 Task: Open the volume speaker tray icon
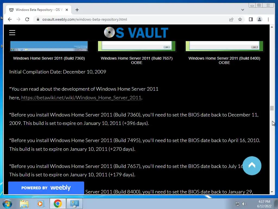(x=244, y=204)
